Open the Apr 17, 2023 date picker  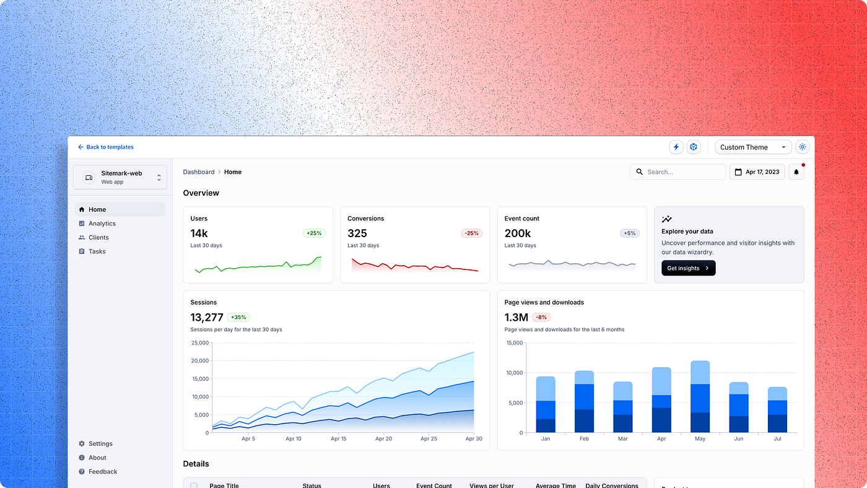(757, 172)
